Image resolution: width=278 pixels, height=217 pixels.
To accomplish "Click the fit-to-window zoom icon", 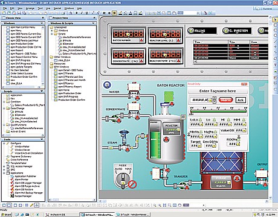I will pos(159,13).
